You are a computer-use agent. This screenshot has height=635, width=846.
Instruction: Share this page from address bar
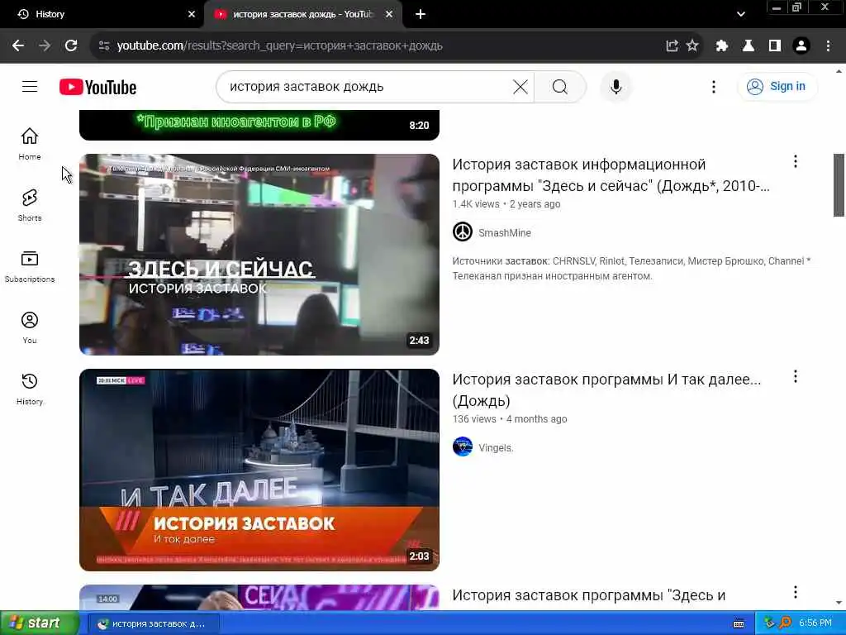tap(672, 45)
